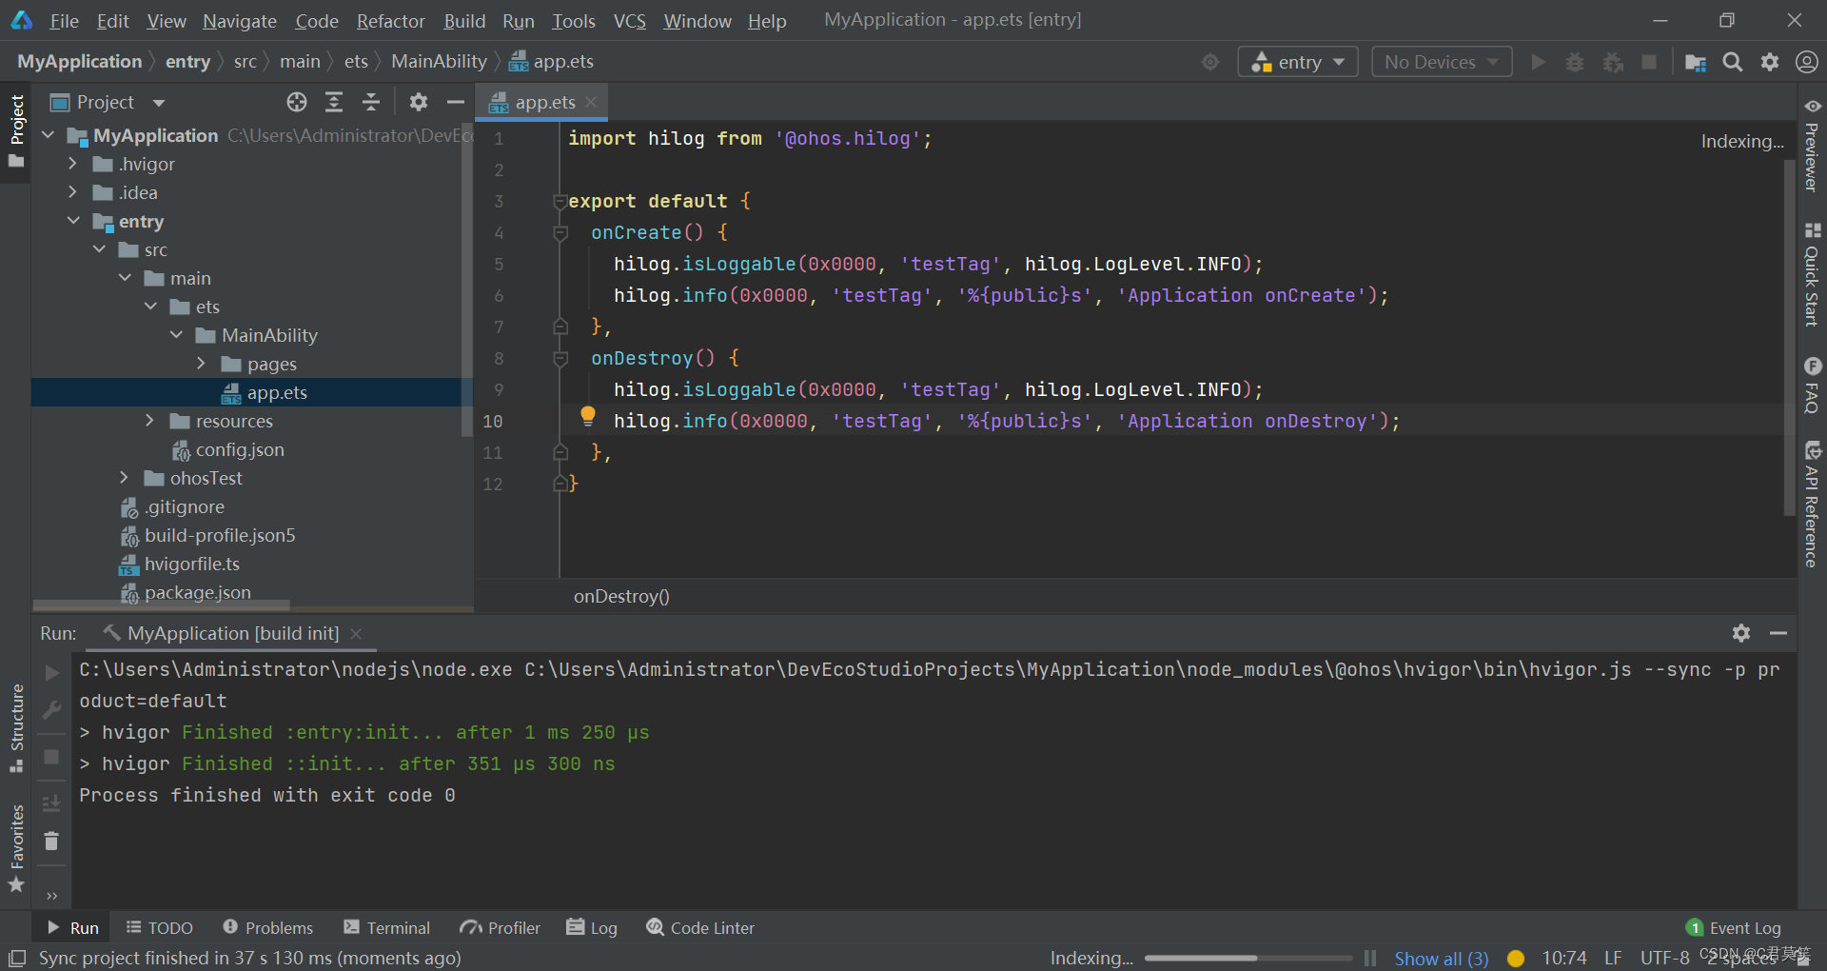Screen dimensions: 1827x971
Task: Expand the pages folder
Action: coord(201,364)
